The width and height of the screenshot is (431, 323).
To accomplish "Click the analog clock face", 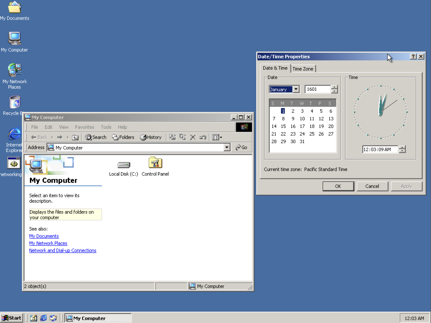I will coord(381,112).
